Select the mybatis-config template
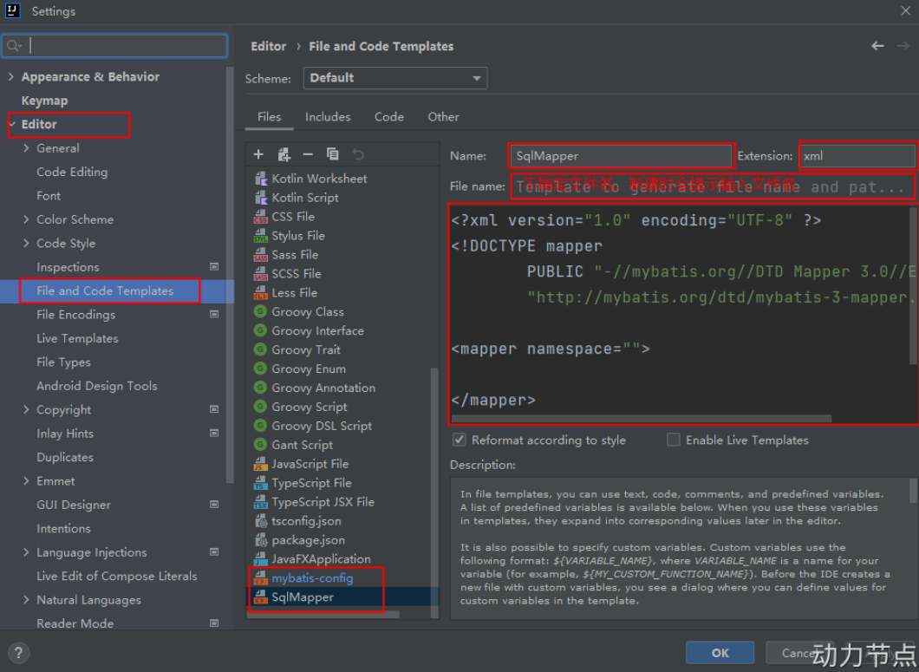Viewport: 919px width, 672px height. pos(312,578)
